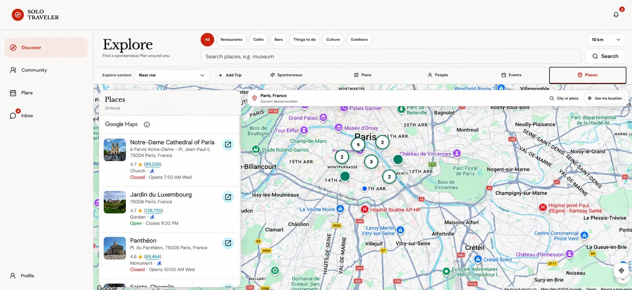Click the Panthéon thumbnail photo
The width and height of the screenshot is (632, 290).
[x=115, y=248]
